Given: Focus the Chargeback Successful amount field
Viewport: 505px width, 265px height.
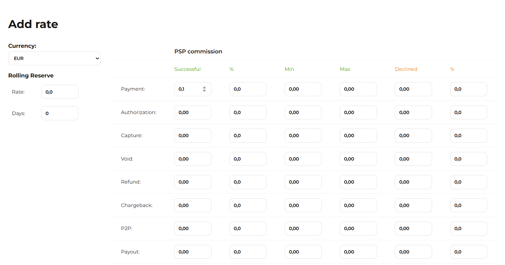Looking at the screenshot, I should (193, 205).
